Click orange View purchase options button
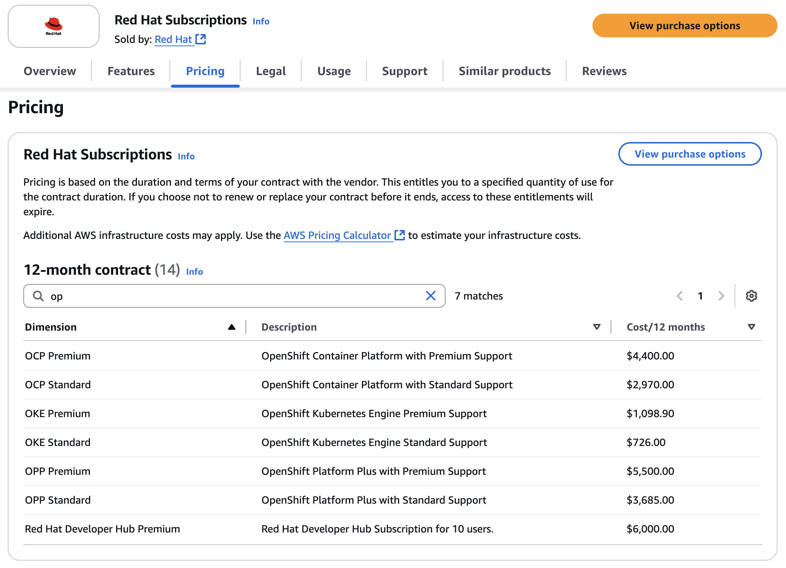The width and height of the screenshot is (786, 568). pyautogui.click(x=685, y=26)
